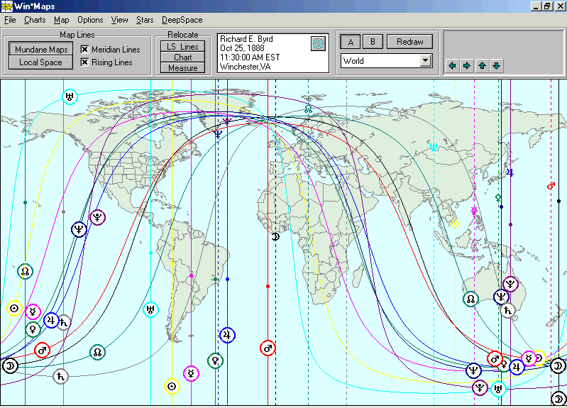Select chart slot B button

point(373,42)
